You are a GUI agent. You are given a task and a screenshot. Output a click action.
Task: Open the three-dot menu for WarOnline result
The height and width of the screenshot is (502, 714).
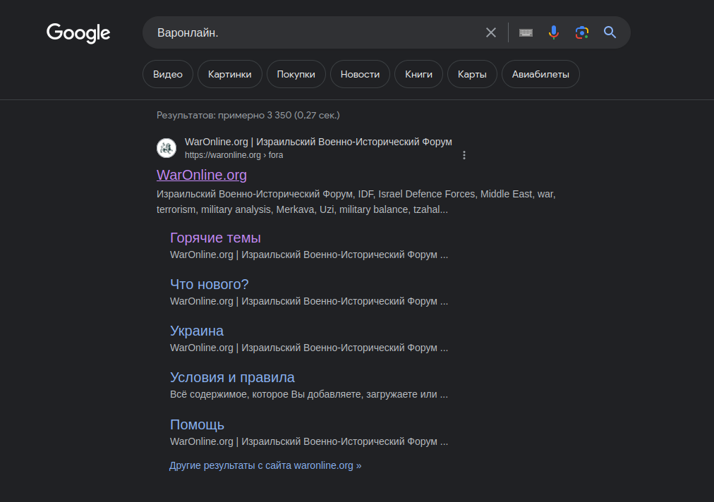(464, 155)
